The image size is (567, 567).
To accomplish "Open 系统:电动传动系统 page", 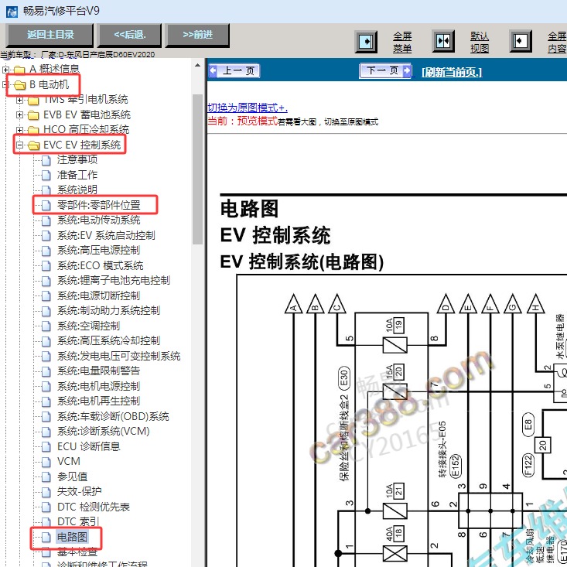I will [98, 220].
